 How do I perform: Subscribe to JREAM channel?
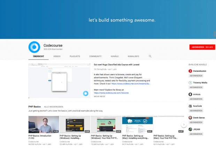pos(196,134)
